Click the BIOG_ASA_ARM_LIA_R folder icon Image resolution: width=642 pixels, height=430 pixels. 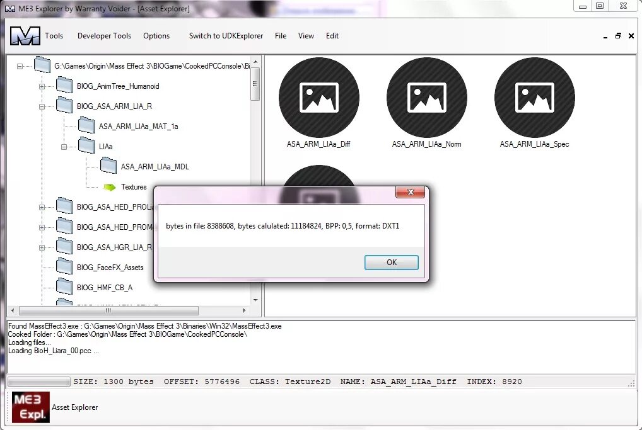coord(64,105)
